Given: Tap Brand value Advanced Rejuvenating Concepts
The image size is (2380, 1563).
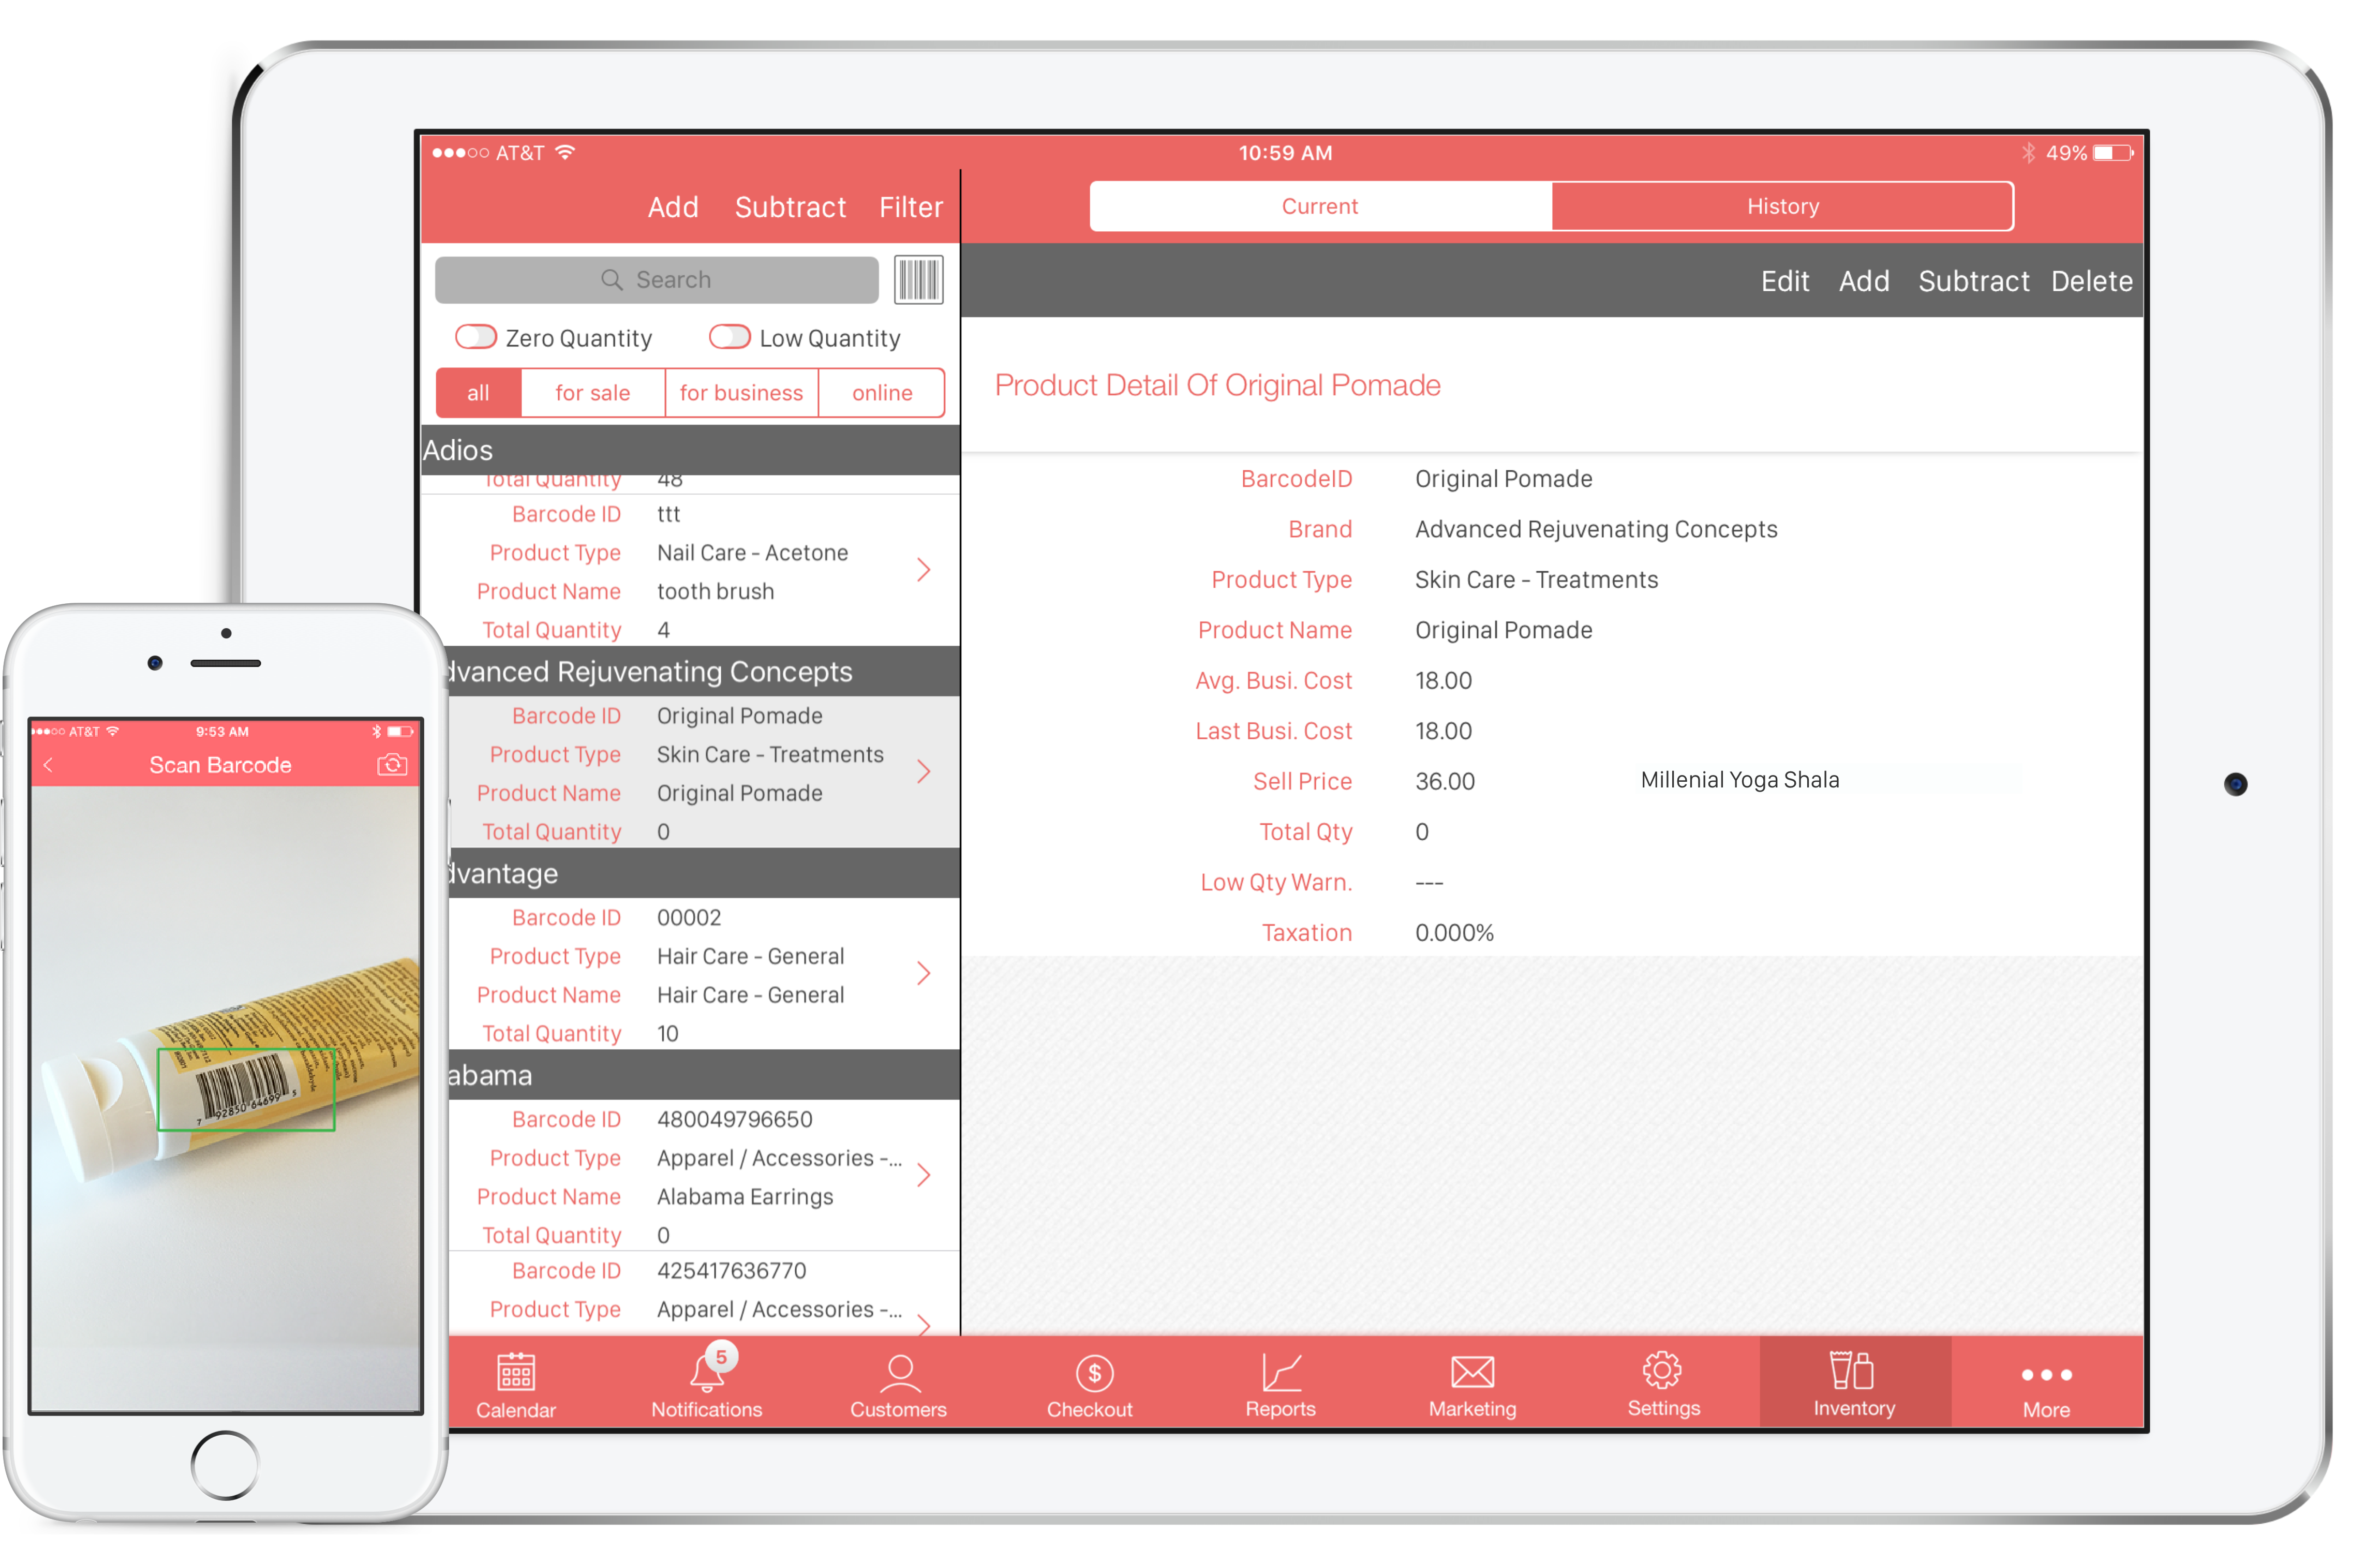Looking at the screenshot, I should [1596, 529].
